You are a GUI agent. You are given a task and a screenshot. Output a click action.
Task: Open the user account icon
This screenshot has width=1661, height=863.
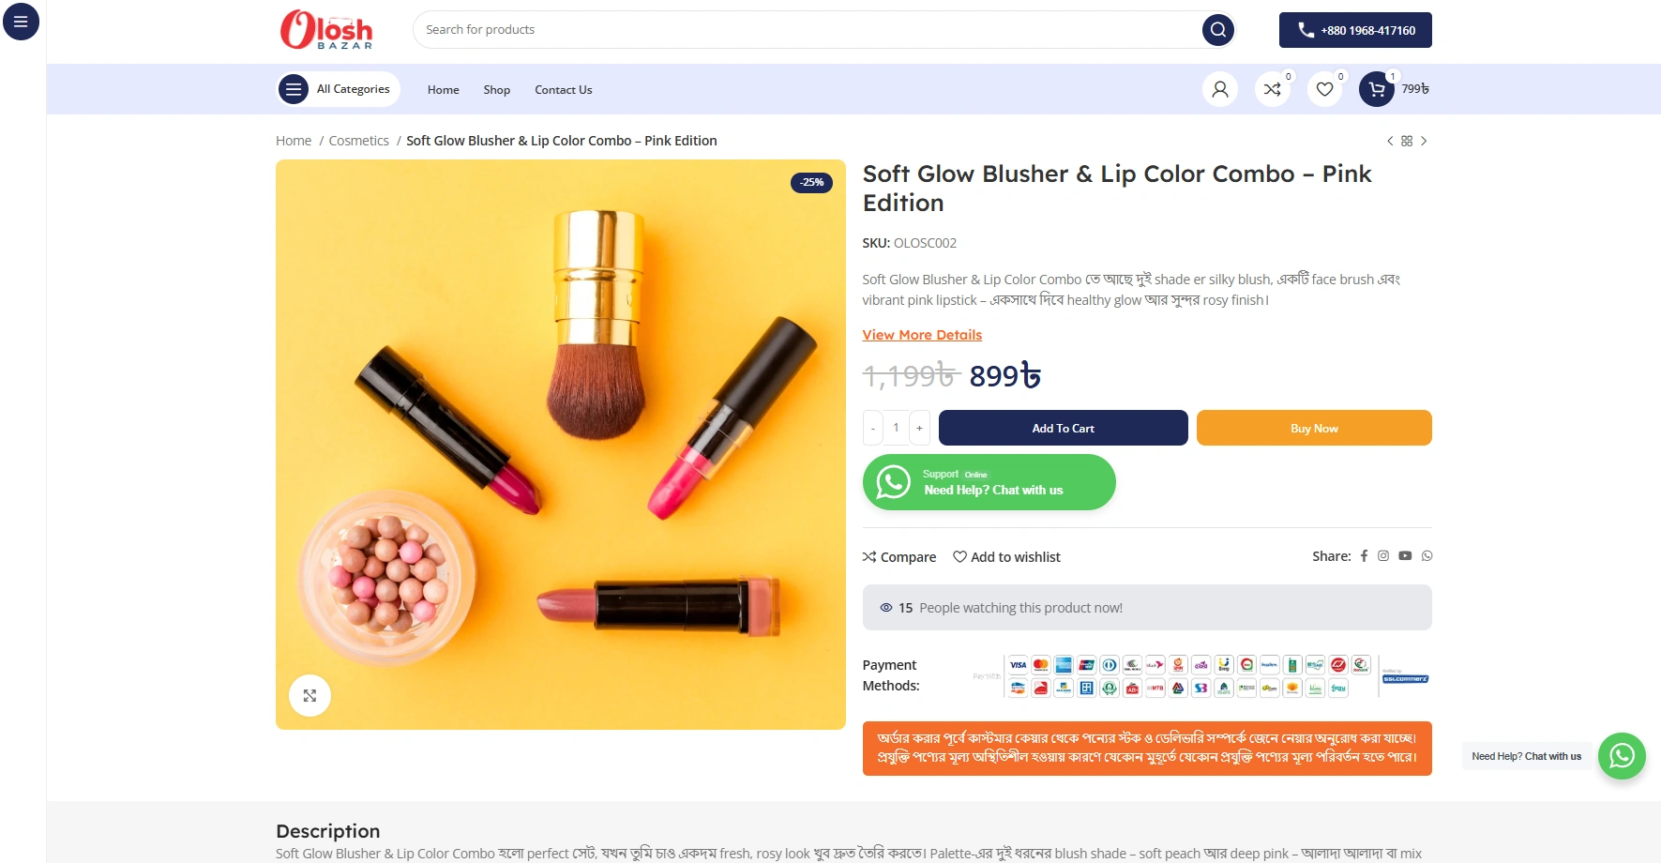(1220, 89)
